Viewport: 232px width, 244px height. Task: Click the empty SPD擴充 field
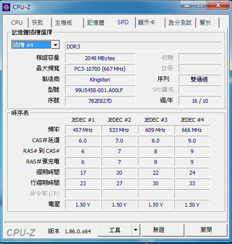pos(200,90)
